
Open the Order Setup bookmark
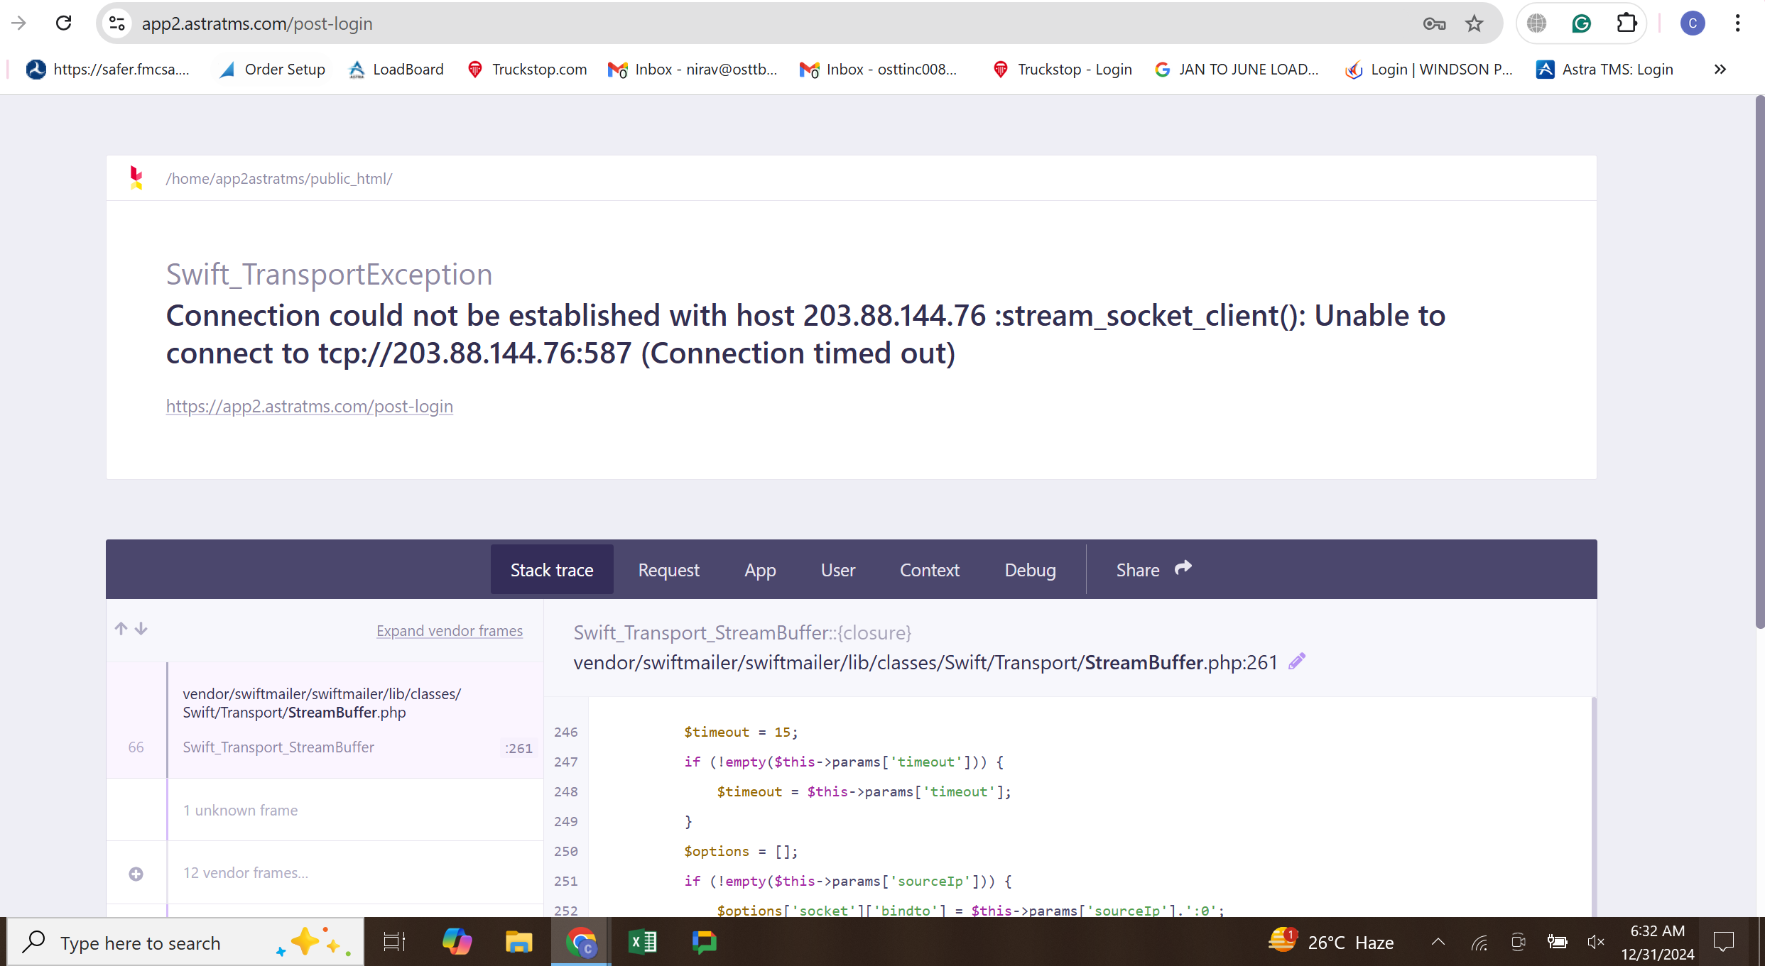[x=273, y=70]
